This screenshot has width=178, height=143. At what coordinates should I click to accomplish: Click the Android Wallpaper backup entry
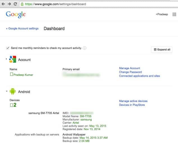point(74,135)
